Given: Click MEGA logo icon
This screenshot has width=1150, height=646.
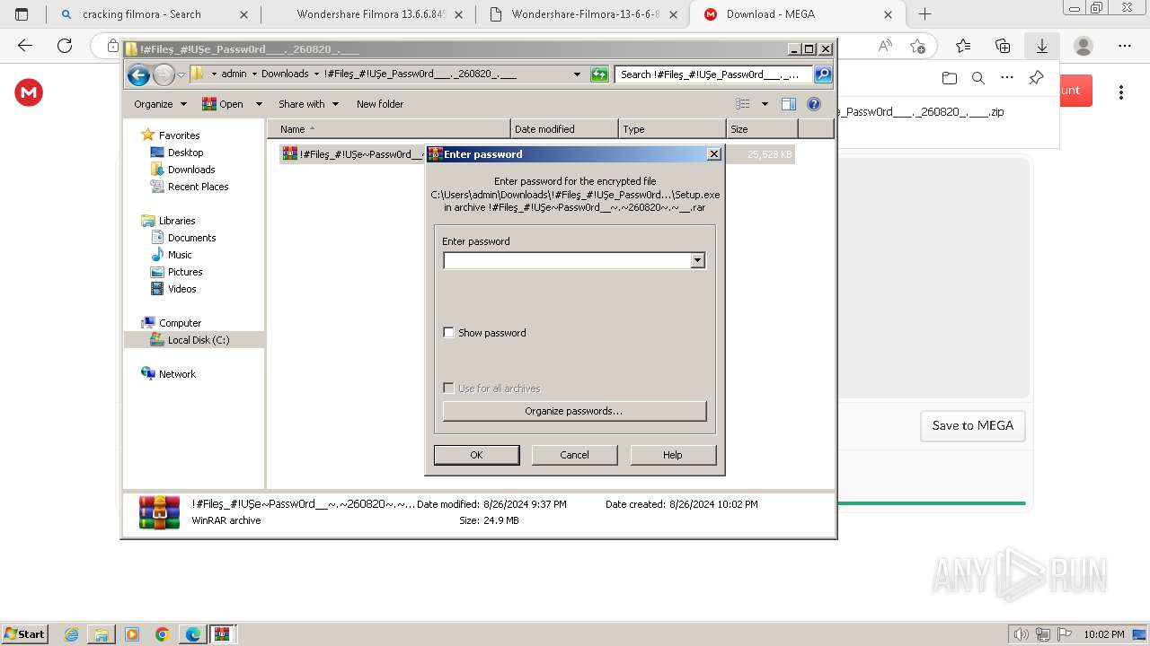Looking at the screenshot, I should pyautogui.click(x=29, y=92).
